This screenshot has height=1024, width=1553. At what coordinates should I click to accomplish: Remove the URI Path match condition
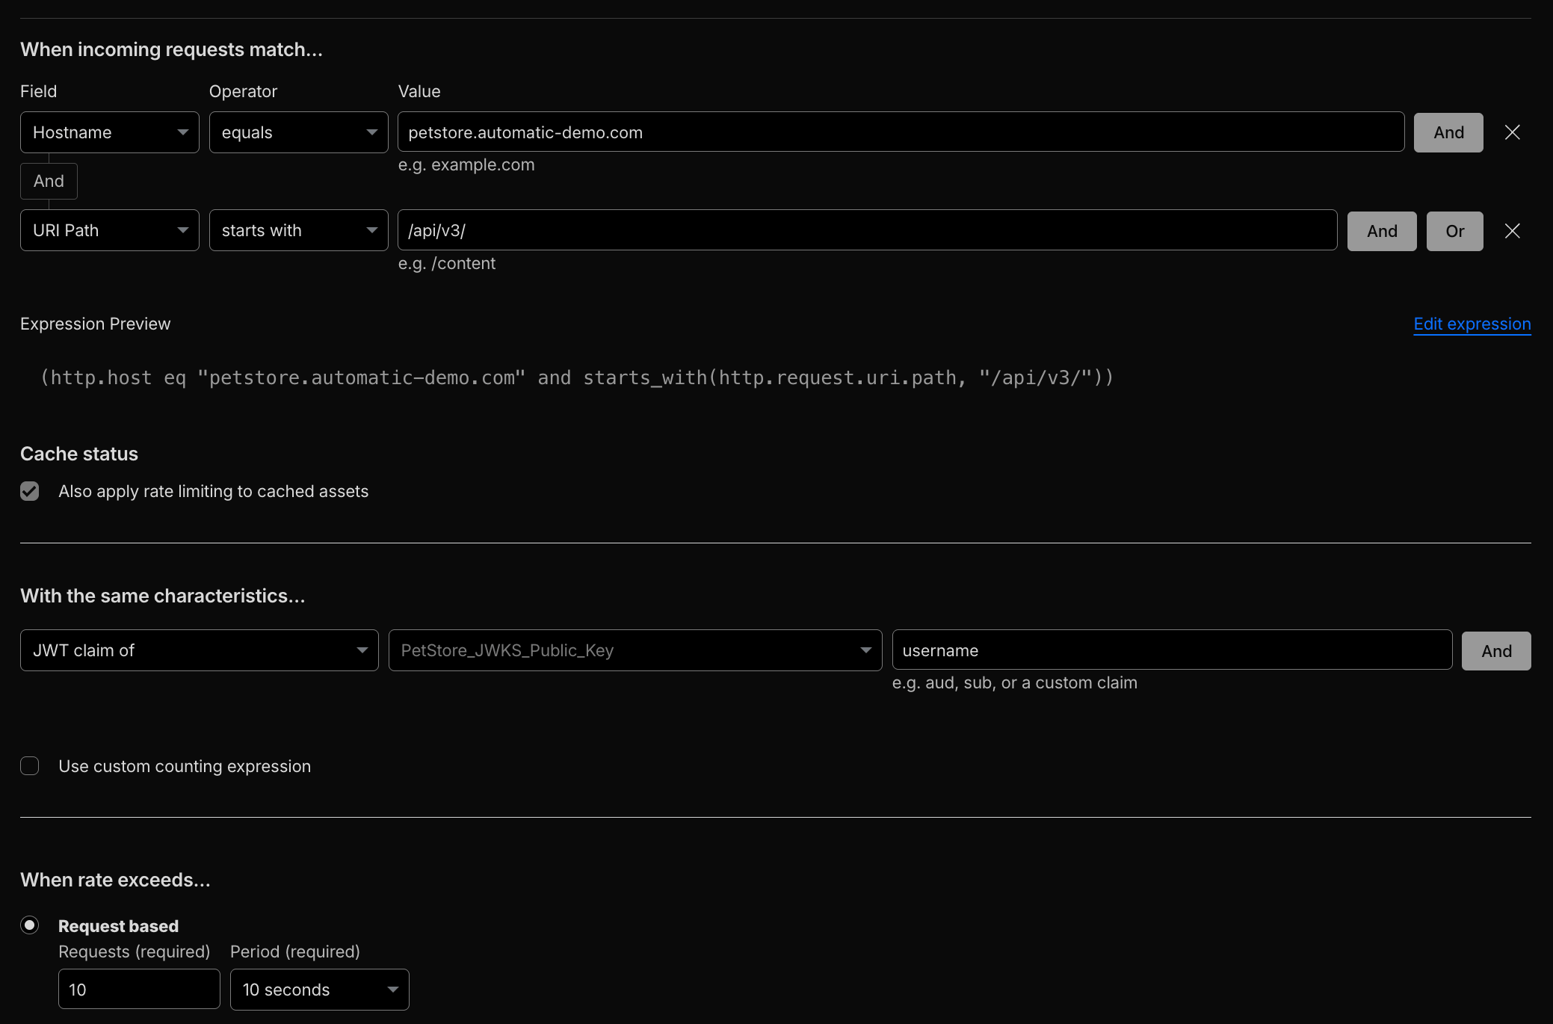click(1513, 230)
